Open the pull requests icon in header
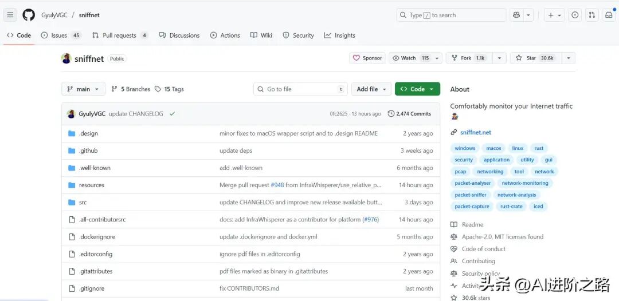 click(x=591, y=15)
